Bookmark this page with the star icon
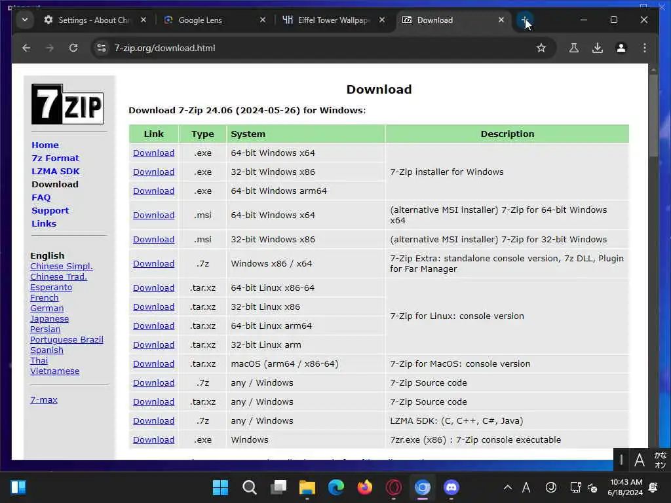This screenshot has width=671, height=503. coord(541,48)
